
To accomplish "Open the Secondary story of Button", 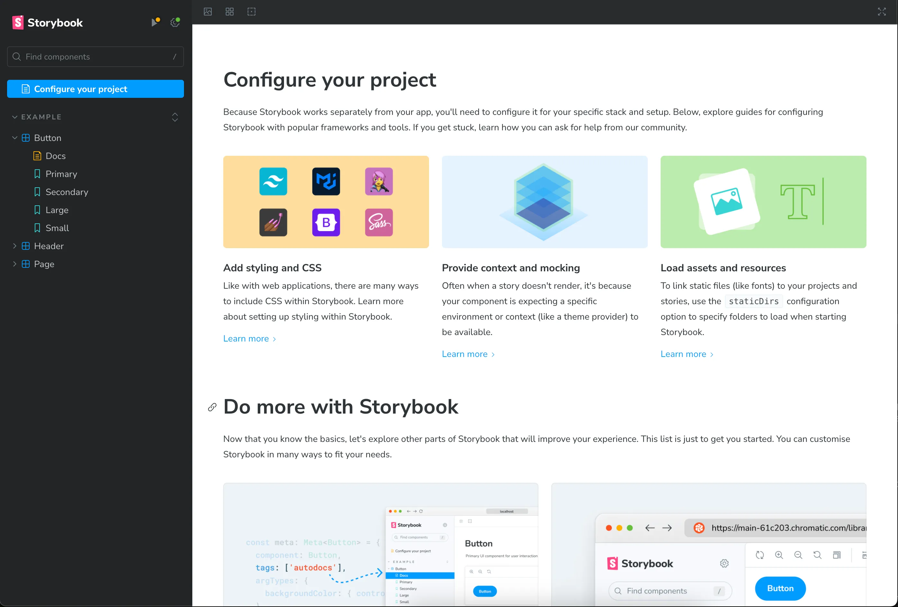I will (x=67, y=192).
